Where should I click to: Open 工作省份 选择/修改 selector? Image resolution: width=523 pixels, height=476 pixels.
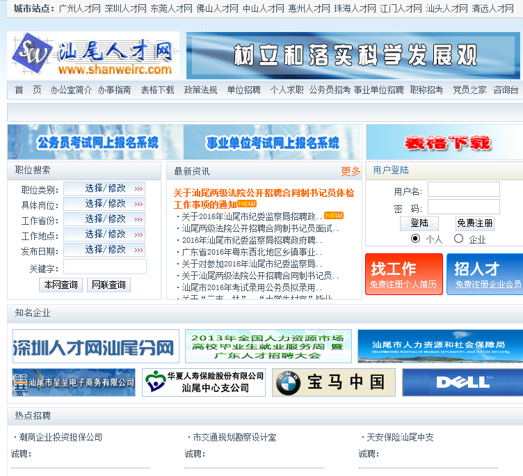[104, 219]
